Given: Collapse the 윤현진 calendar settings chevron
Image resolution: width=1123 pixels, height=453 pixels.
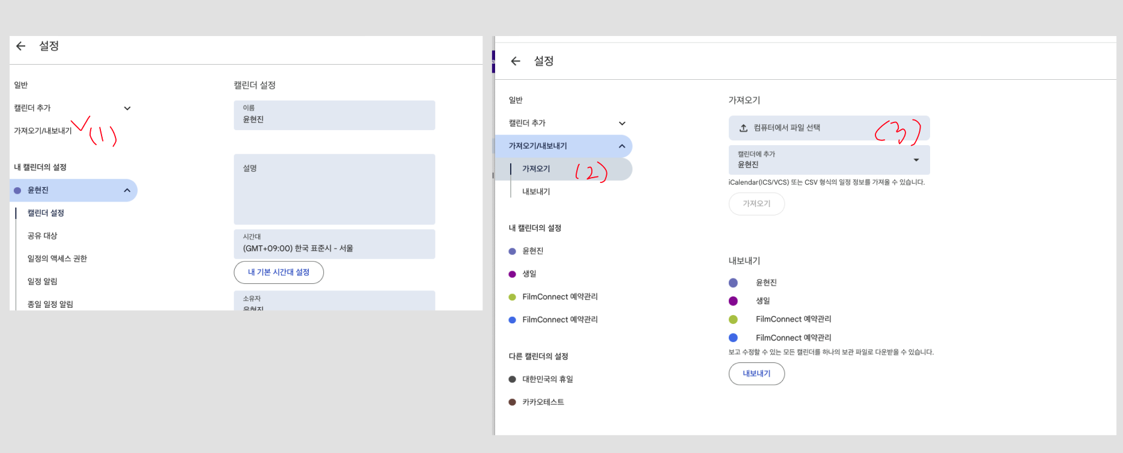Looking at the screenshot, I should pos(127,191).
